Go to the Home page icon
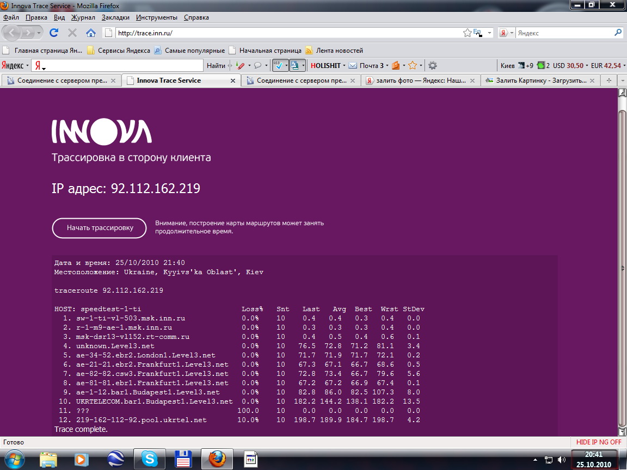This screenshot has height=470, width=627. (91, 33)
